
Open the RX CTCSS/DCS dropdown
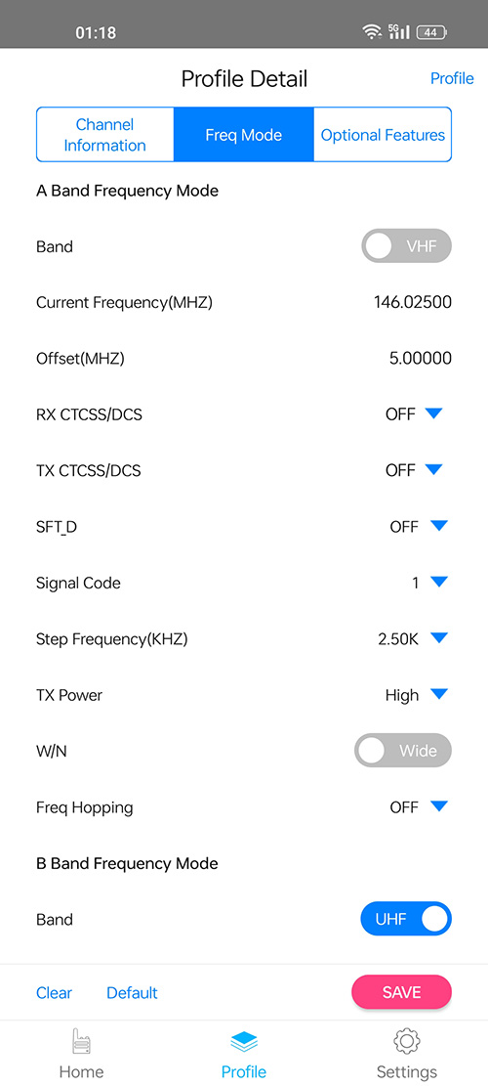point(433,414)
